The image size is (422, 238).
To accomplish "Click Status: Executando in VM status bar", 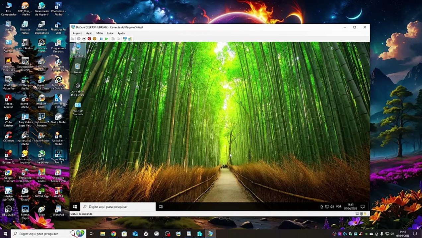I will click(82, 214).
